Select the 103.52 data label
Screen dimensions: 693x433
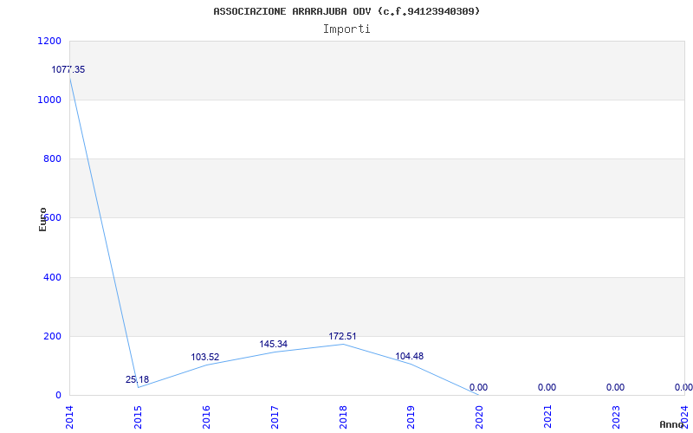coord(205,357)
